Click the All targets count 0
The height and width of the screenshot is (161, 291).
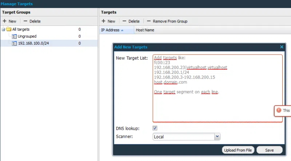coord(79,29)
